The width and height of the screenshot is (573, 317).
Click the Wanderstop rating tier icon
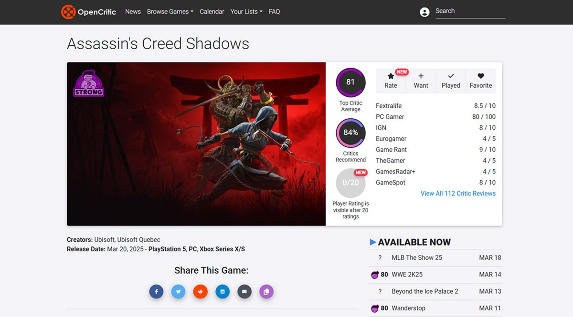[375, 308]
